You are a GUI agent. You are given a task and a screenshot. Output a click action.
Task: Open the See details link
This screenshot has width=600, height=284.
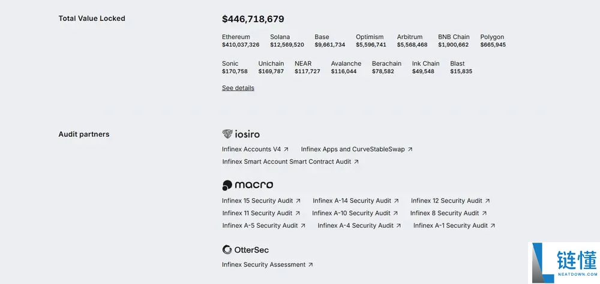(238, 88)
